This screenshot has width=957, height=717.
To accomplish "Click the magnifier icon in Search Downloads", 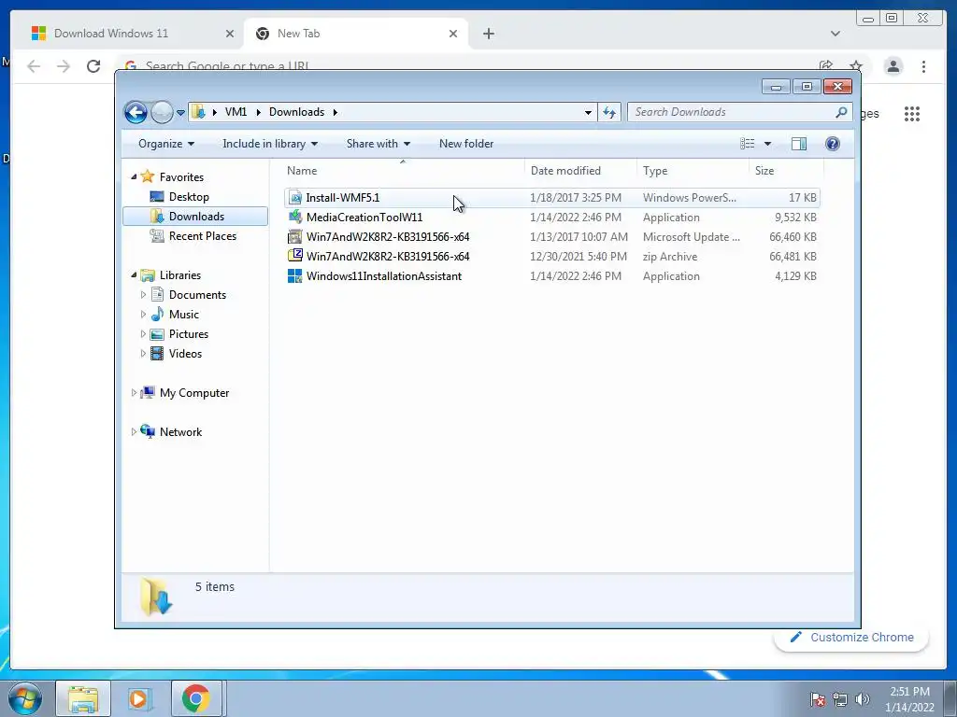I will tap(841, 112).
